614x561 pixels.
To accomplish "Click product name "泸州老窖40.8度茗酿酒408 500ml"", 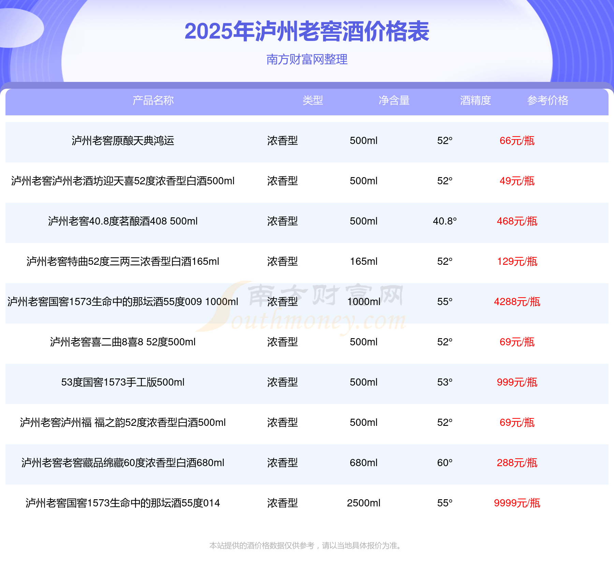I will [x=123, y=221].
